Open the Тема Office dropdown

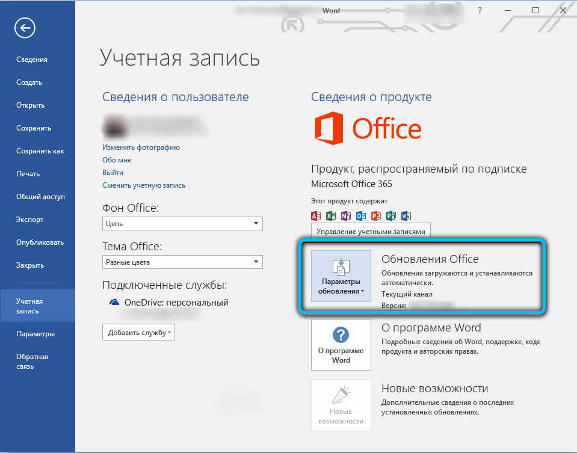[x=182, y=262]
